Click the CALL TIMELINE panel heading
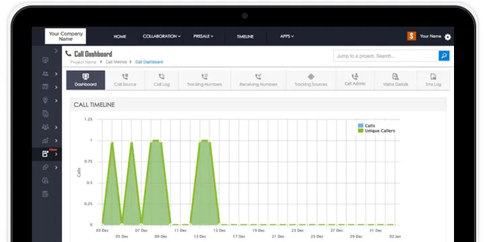The image size is (485, 242). click(x=94, y=105)
